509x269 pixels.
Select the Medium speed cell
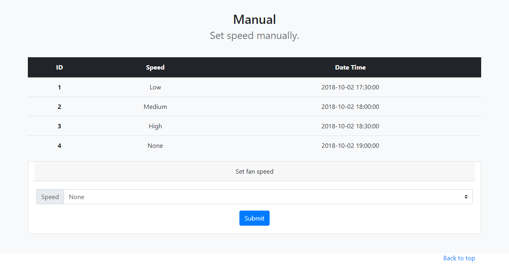click(x=155, y=106)
